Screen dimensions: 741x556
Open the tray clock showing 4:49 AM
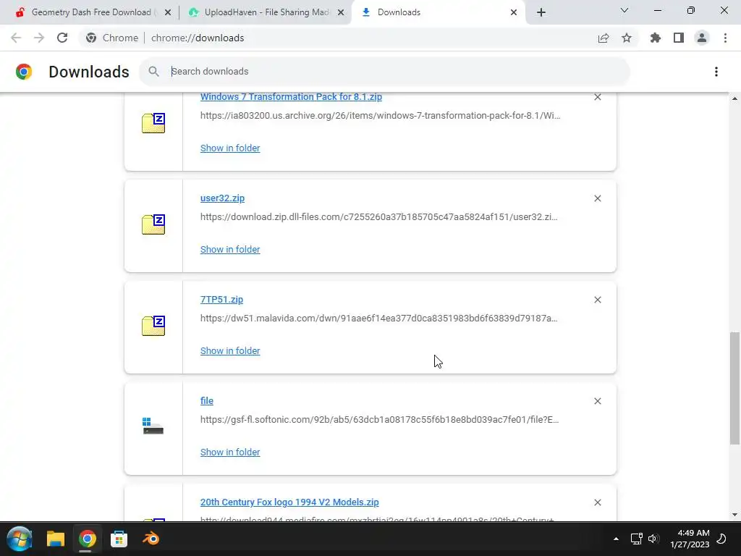coord(690,539)
